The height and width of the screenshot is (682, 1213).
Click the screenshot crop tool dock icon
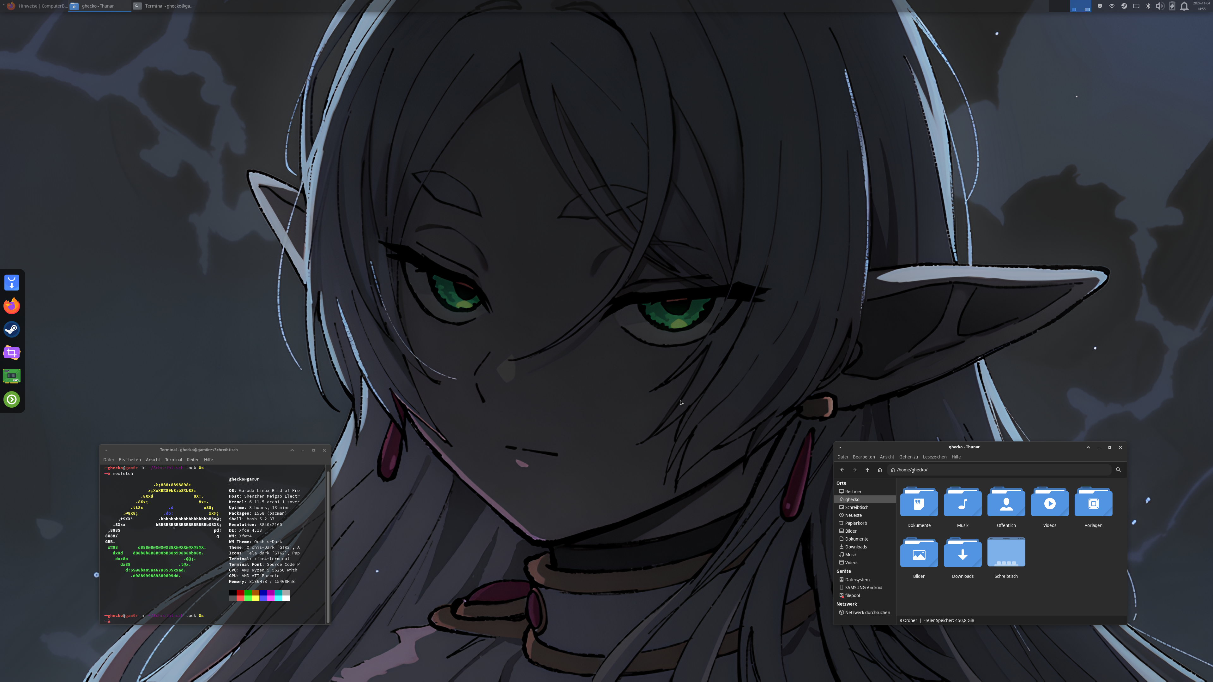[12, 353]
